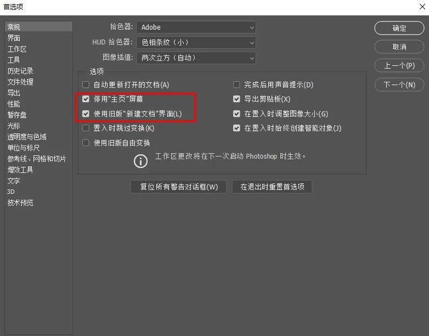The width and height of the screenshot is (429, 336).
Task: Enable 置入时跳过变换(K) checkbox
Action: coord(86,128)
